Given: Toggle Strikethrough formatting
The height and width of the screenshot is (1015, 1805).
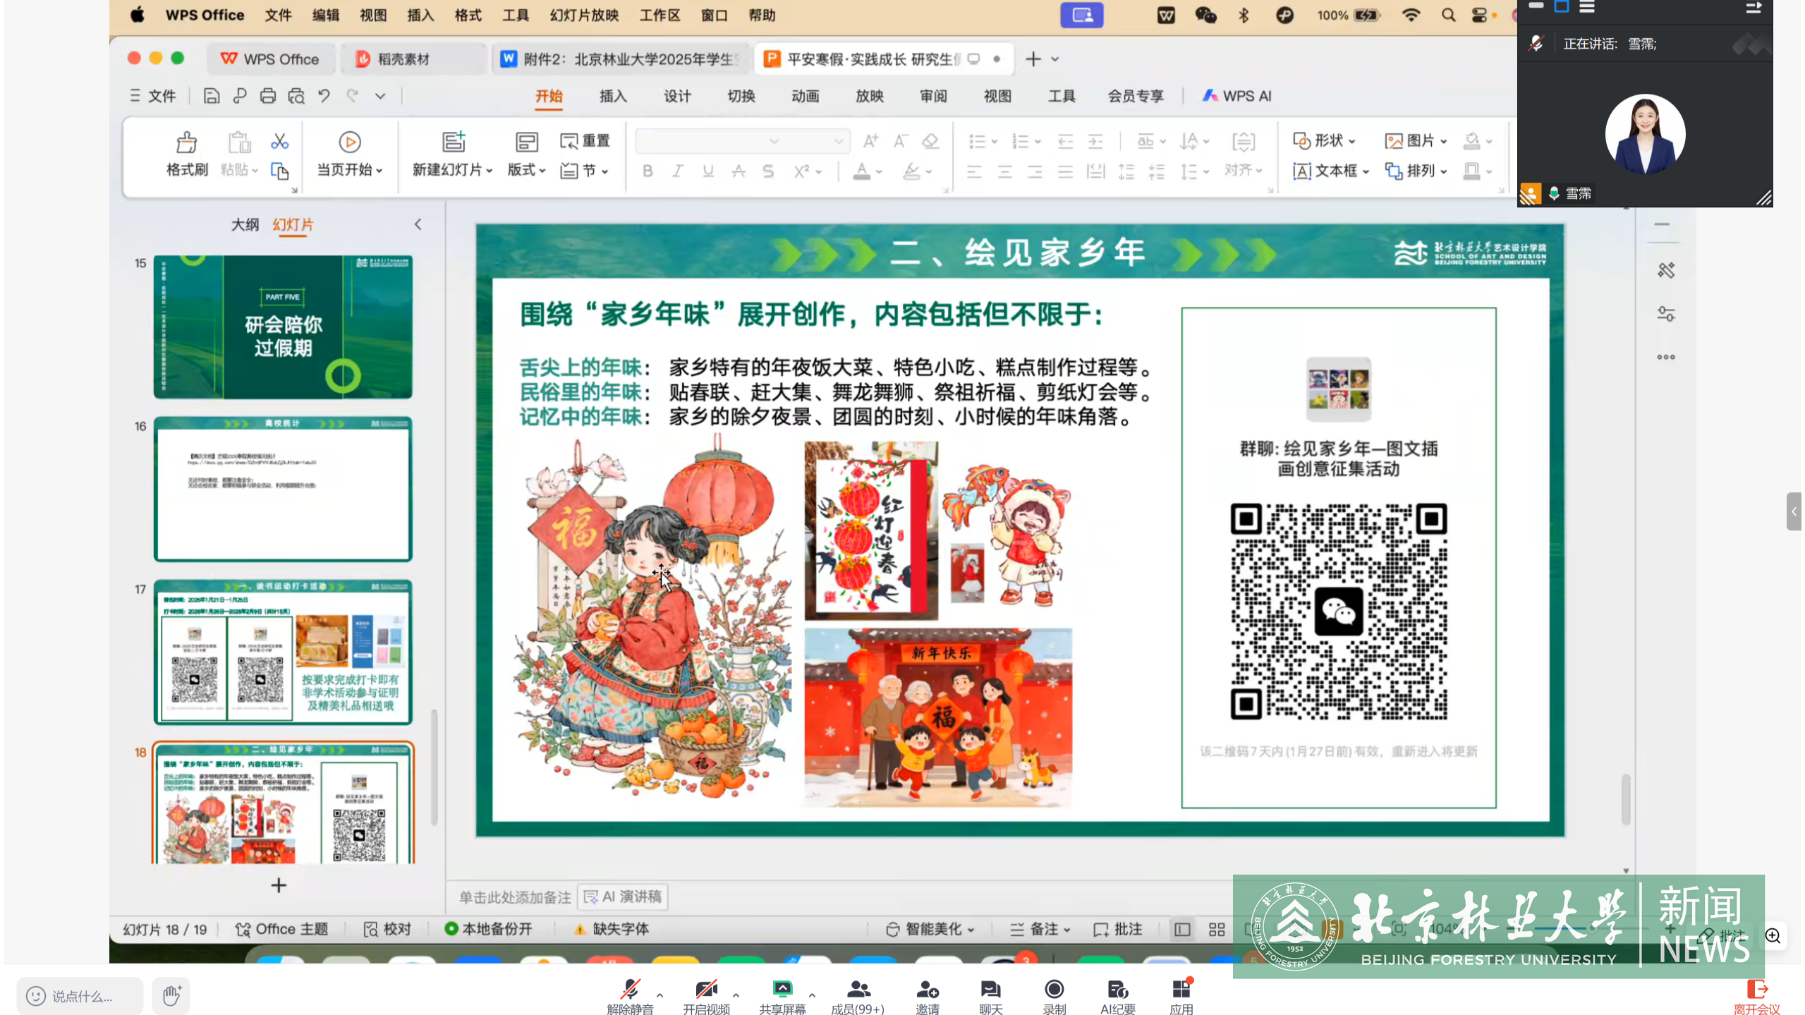Looking at the screenshot, I should (739, 171).
